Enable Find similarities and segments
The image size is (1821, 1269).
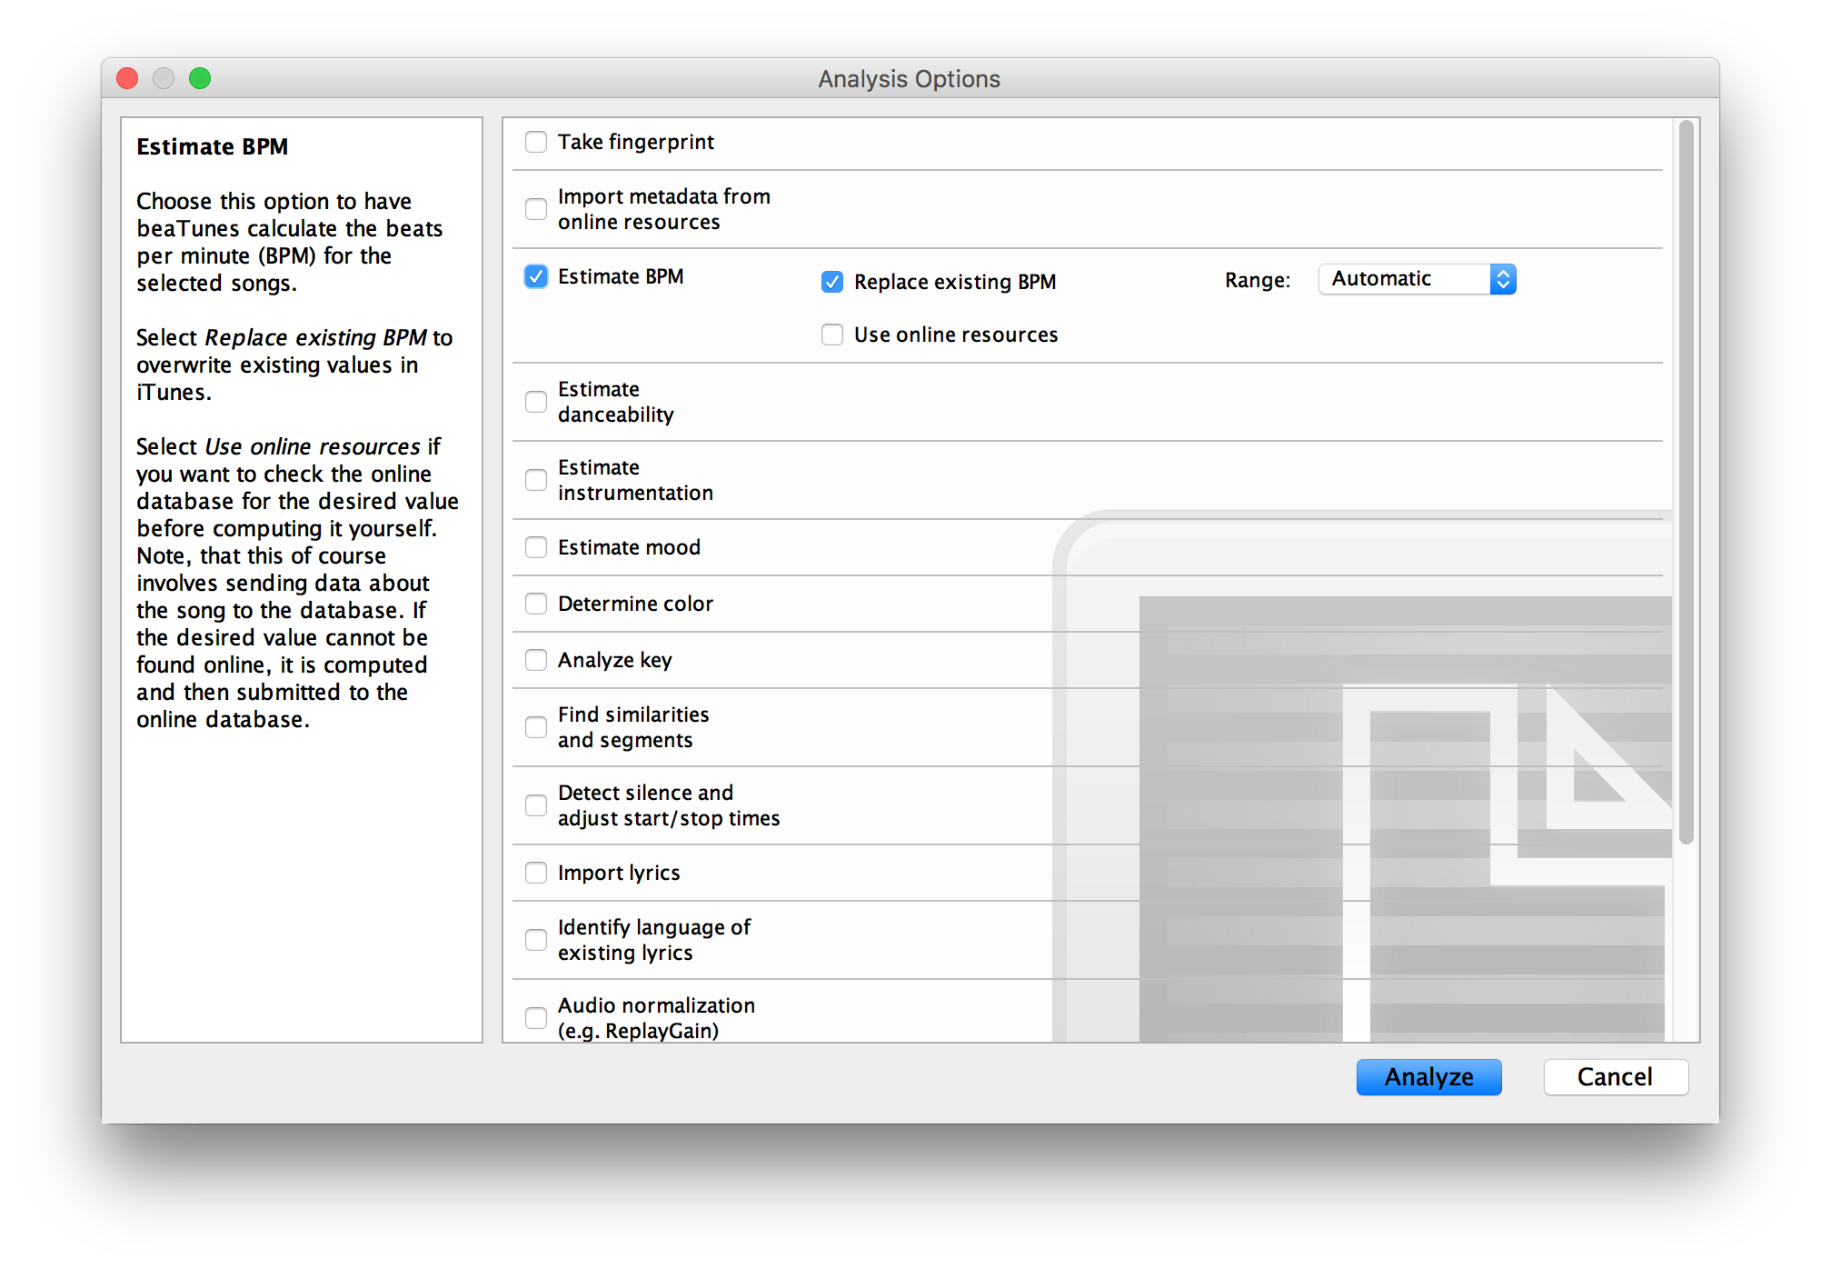[x=536, y=727]
